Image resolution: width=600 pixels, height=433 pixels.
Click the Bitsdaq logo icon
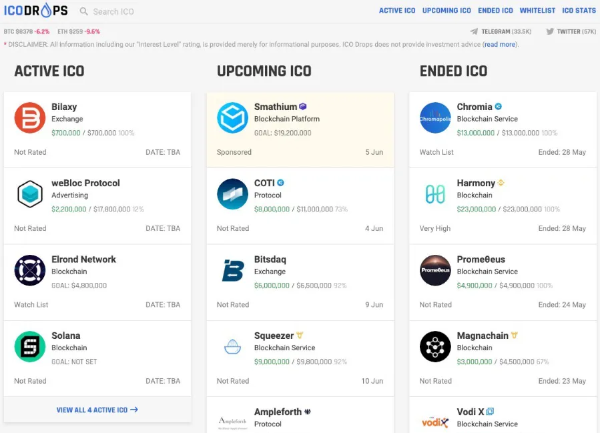233,270
